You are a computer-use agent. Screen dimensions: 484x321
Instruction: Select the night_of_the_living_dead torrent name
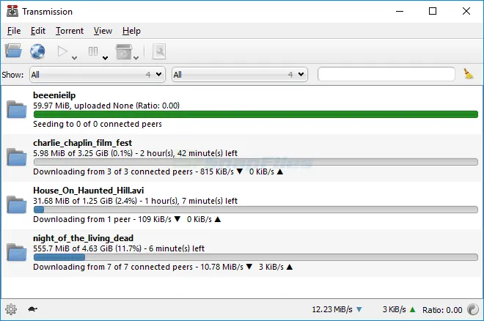pos(84,238)
